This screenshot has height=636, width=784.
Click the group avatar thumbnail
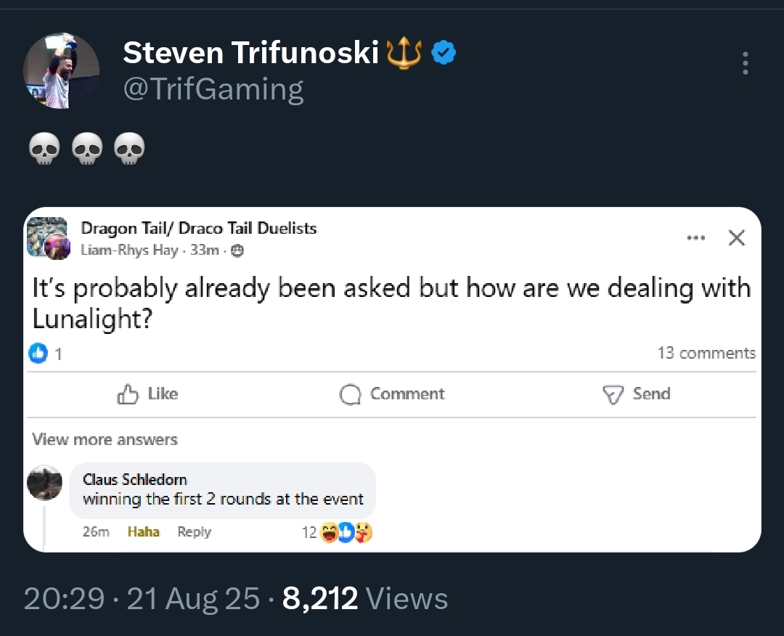click(x=49, y=238)
